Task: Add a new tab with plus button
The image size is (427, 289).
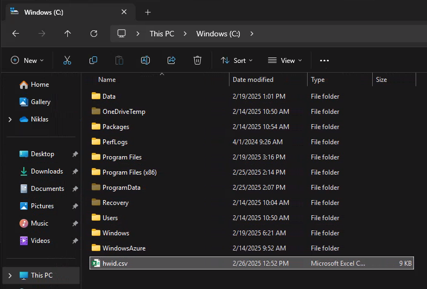Action: 148,12
